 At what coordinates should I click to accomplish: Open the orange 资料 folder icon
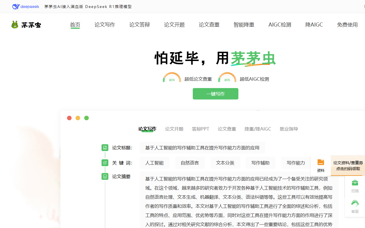tap(321, 162)
